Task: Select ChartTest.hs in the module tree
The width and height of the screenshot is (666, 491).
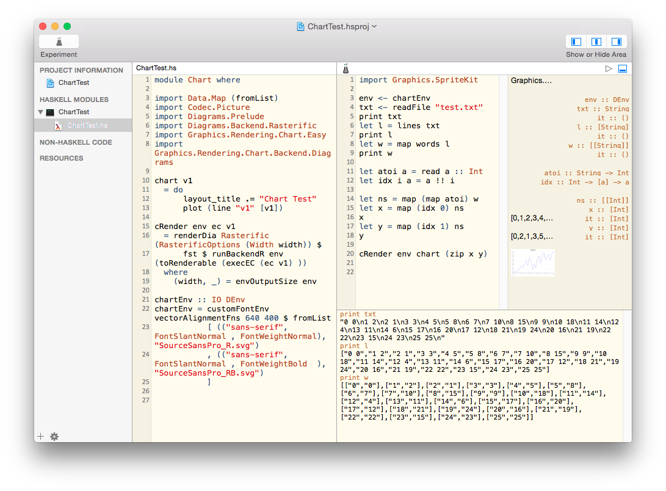Action: (x=87, y=126)
